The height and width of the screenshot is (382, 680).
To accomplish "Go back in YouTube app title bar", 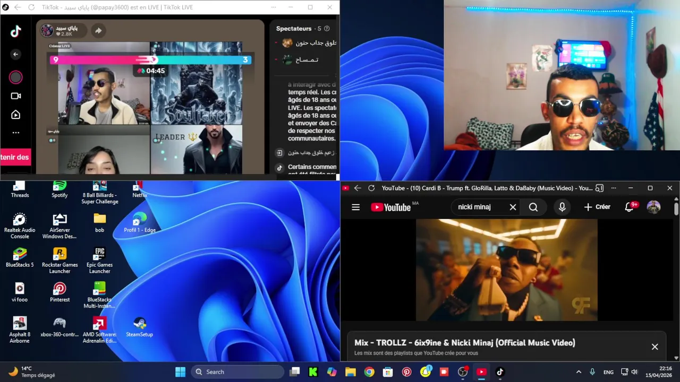I will (x=358, y=188).
